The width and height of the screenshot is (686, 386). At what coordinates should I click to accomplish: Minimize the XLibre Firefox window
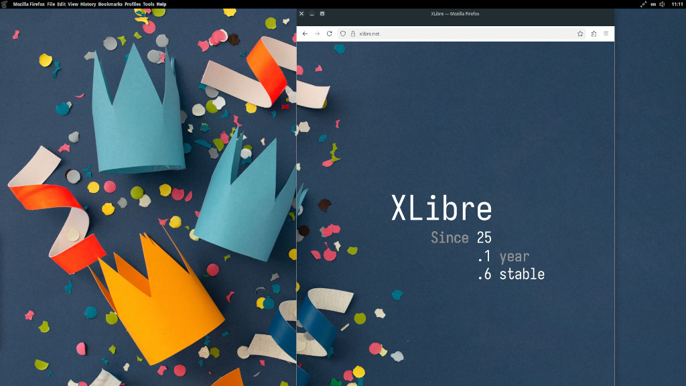(x=312, y=13)
